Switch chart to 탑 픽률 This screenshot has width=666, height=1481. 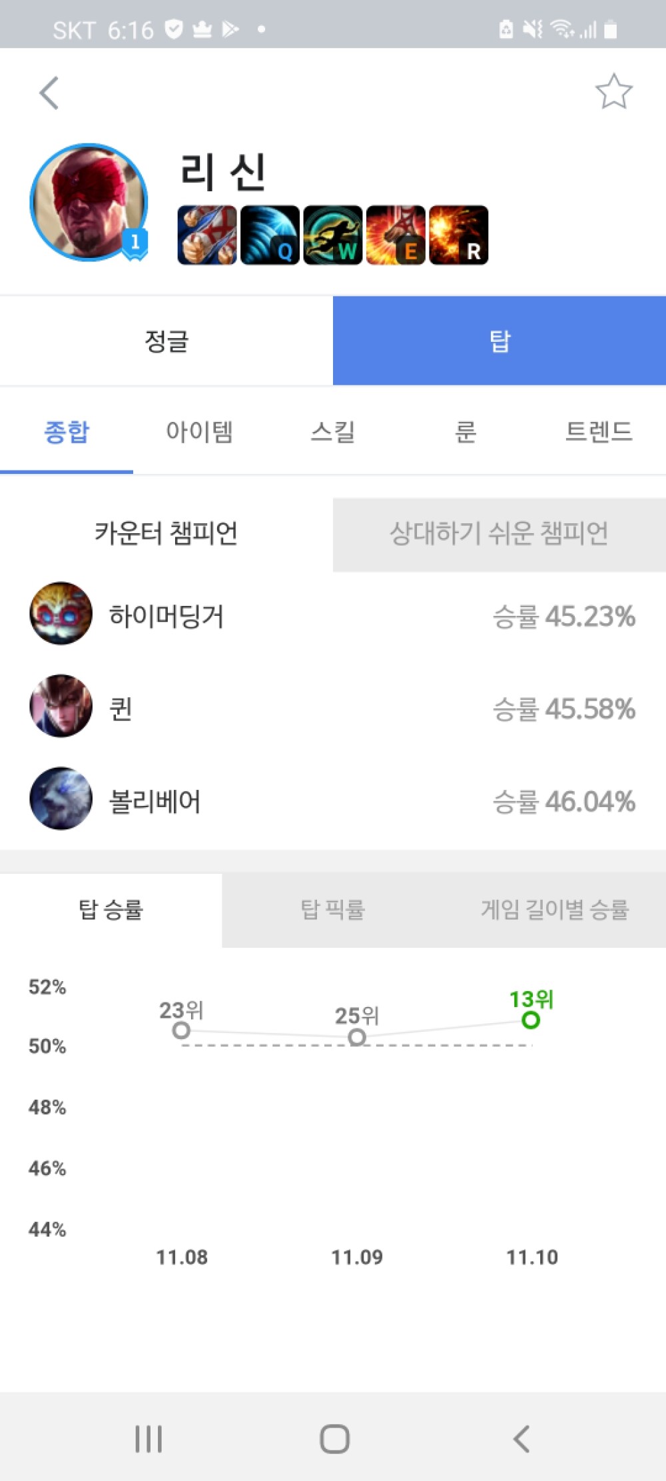click(333, 909)
